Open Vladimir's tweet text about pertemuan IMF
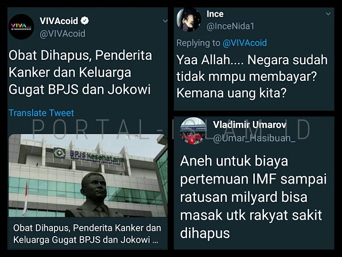This screenshot has height=257, width=342. pos(253,197)
